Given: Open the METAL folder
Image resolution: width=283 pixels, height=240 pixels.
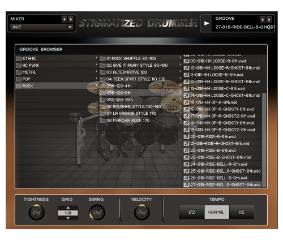Looking at the screenshot, I should click(x=57, y=72).
